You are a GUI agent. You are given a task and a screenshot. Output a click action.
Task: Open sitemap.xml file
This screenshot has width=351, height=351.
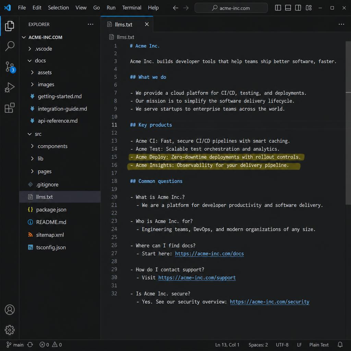point(50,235)
